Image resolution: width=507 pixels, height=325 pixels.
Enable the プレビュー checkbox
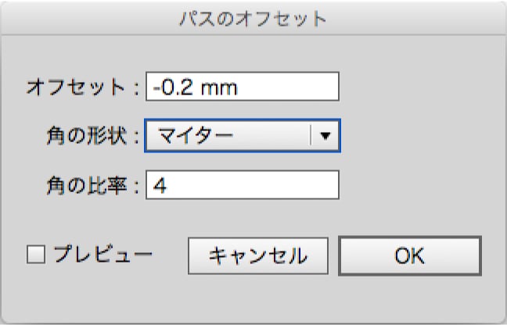[36, 255]
